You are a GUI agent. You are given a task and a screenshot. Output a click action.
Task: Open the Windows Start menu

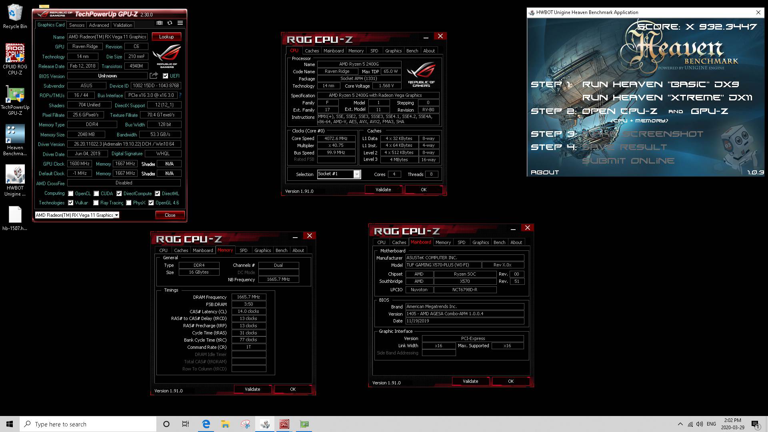pyautogui.click(x=10, y=424)
